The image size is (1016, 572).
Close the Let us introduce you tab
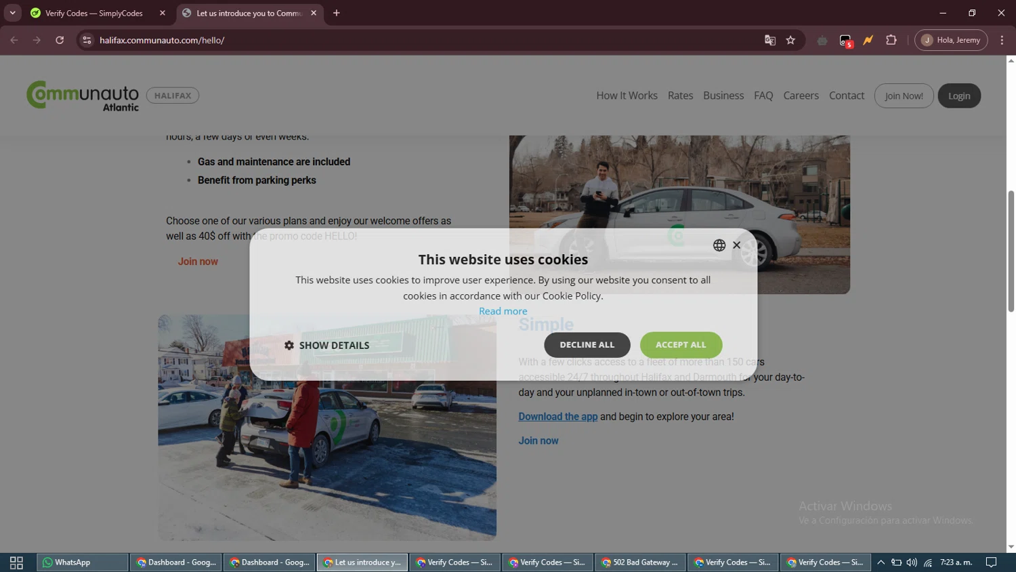point(314,13)
